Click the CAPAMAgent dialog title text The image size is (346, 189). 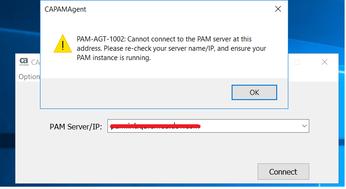point(65,9)
